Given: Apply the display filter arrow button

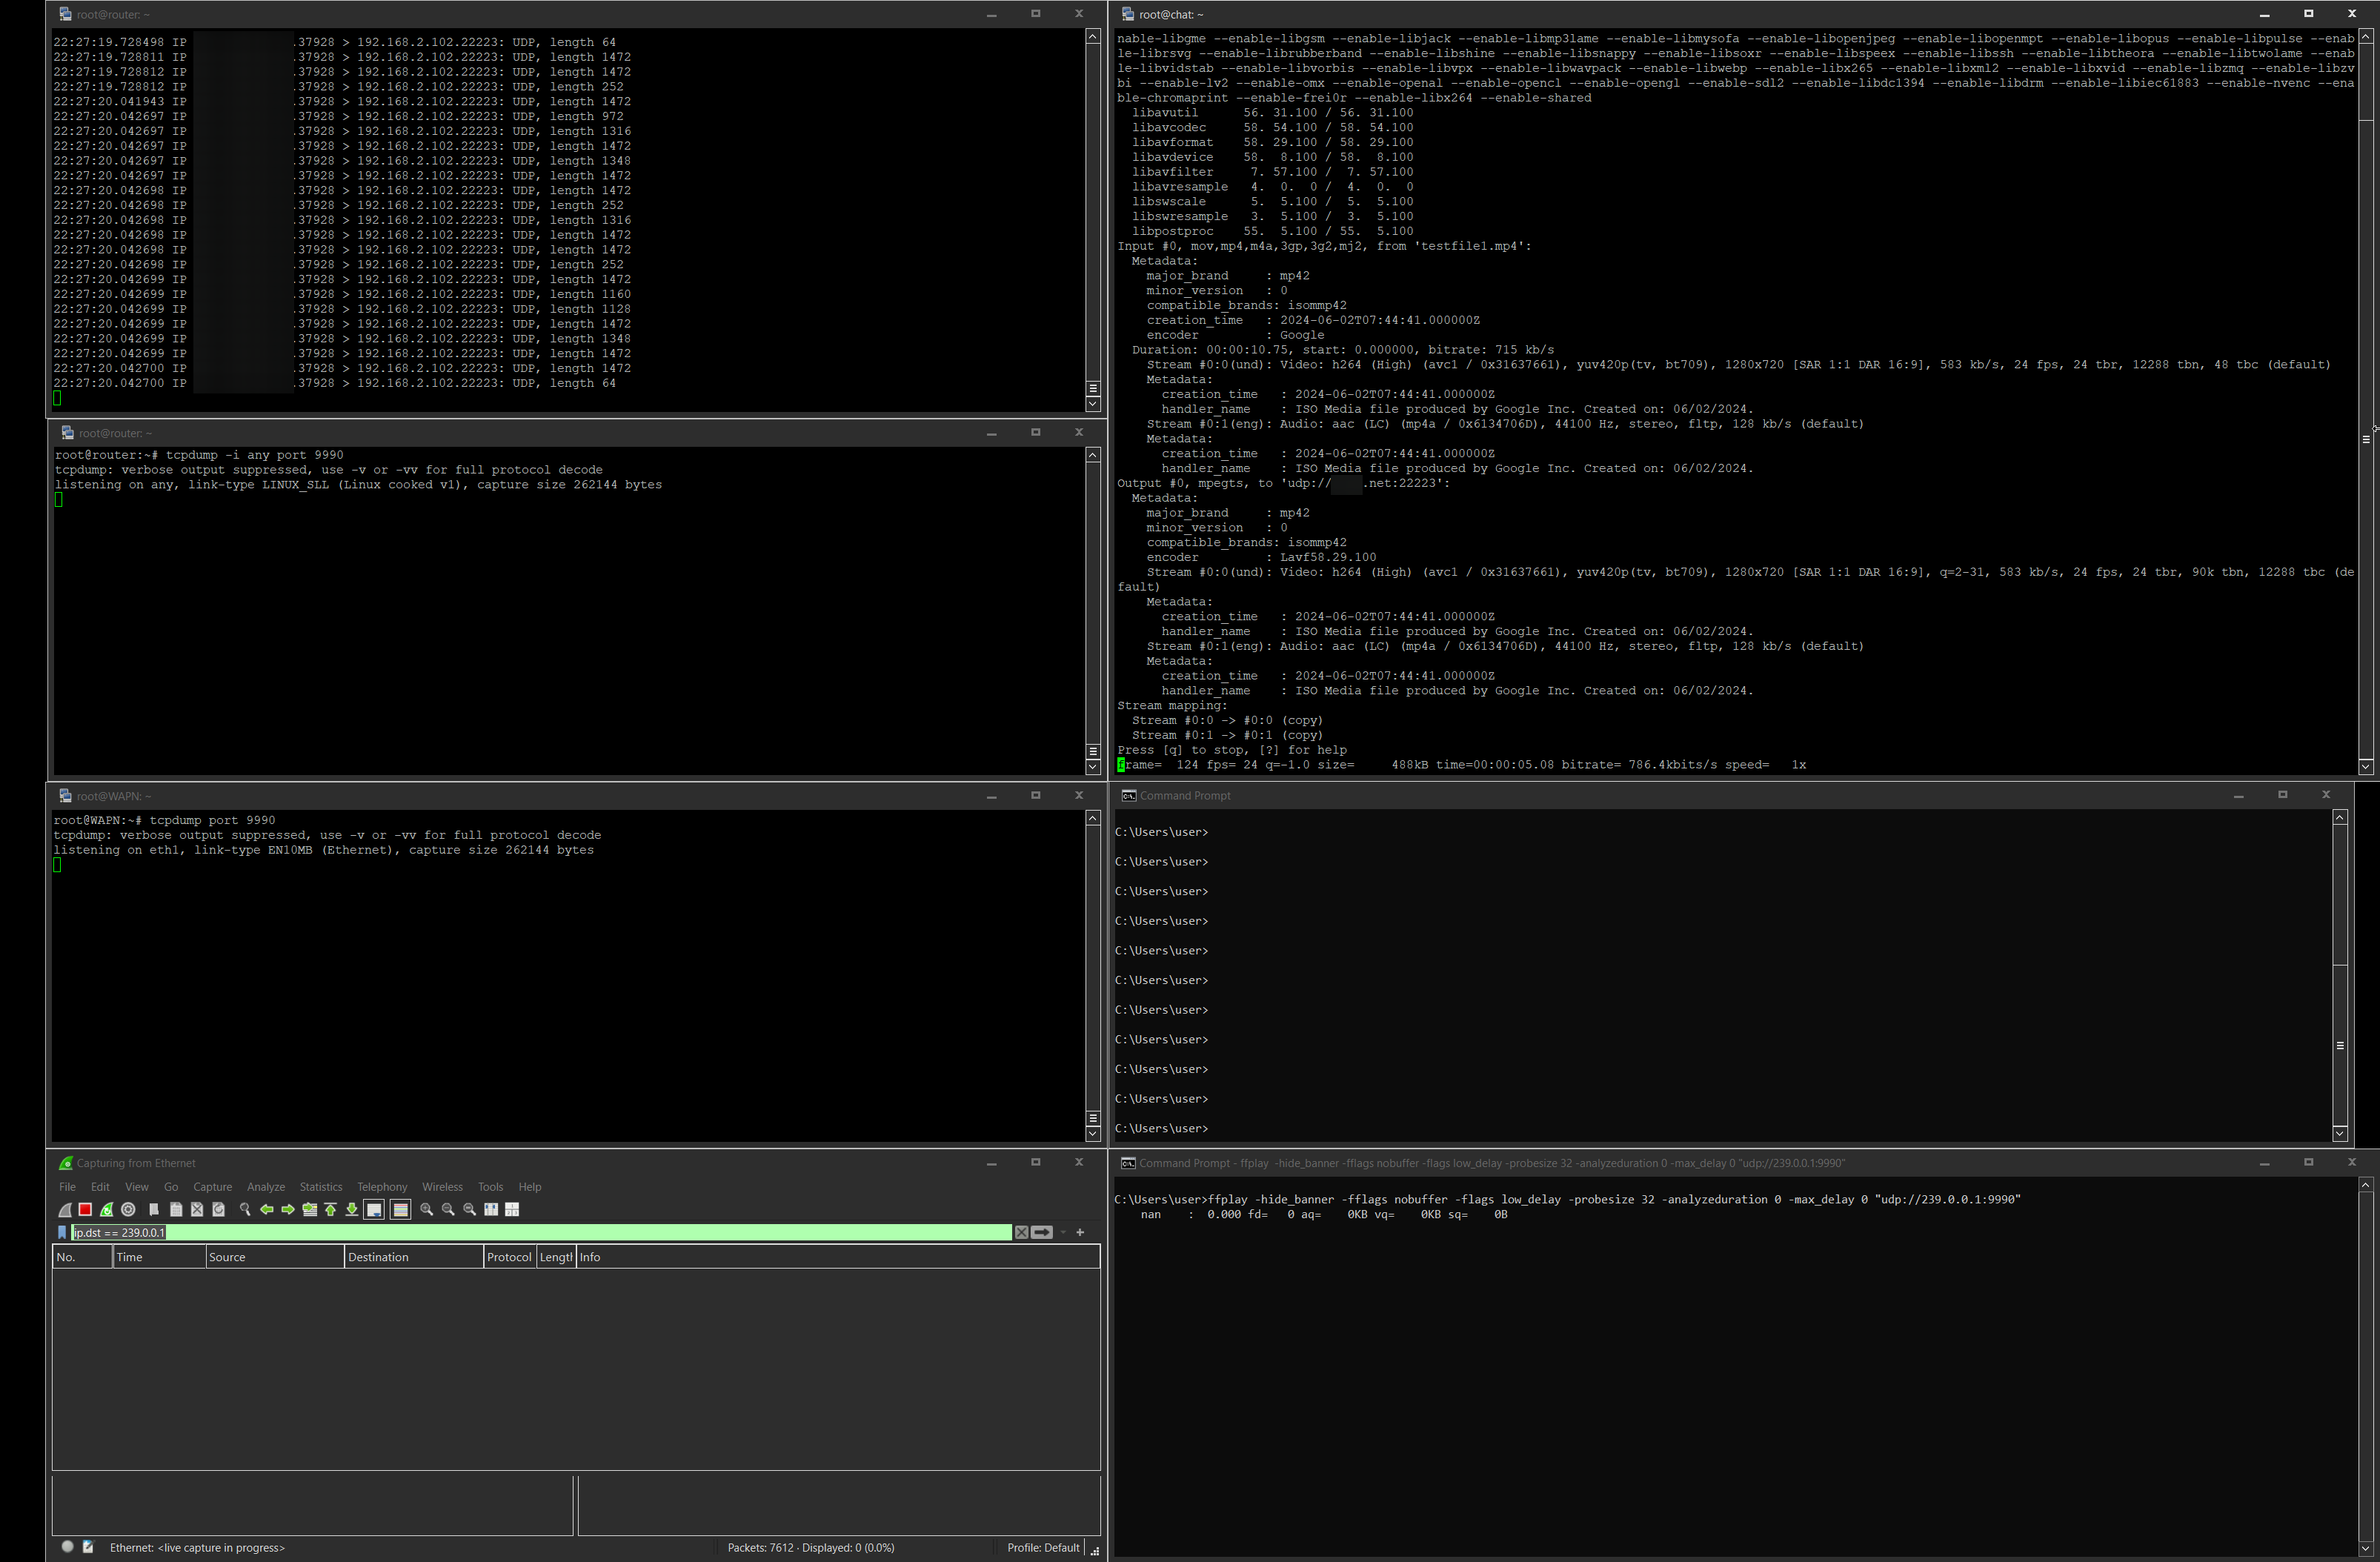Looking at the screenshot, I should (x=1042, y=1232).
